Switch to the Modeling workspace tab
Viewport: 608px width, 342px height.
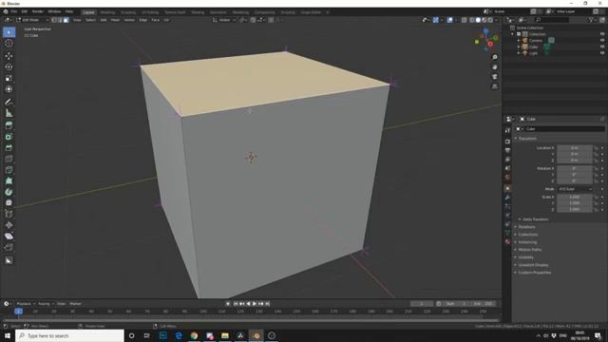(x=107, y=12)
